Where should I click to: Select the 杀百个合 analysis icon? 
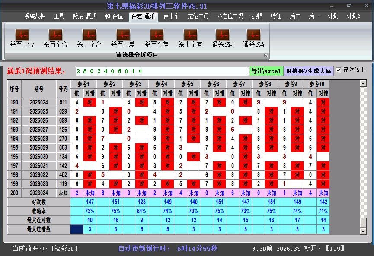click(55, 35)
